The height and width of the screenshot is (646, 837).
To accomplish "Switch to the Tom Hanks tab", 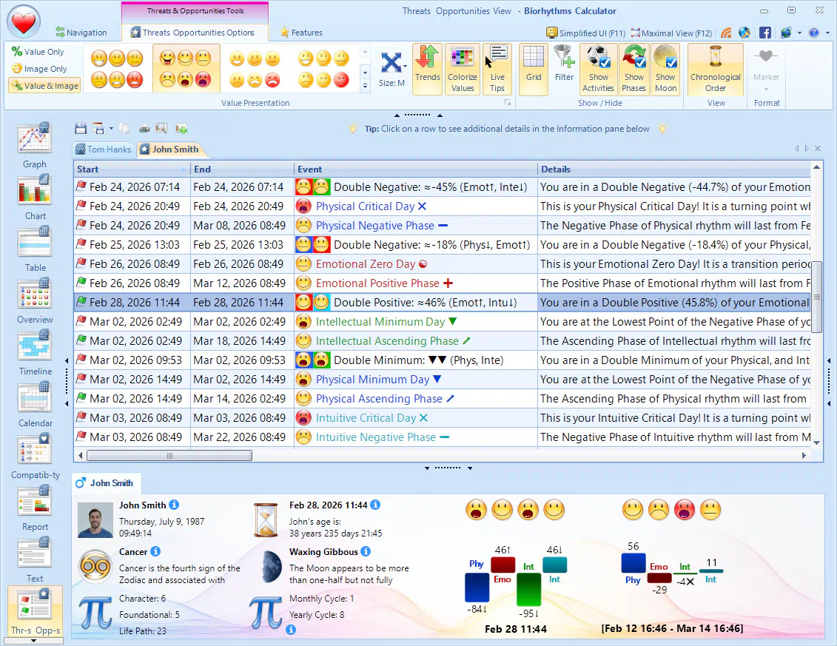I will (104, 149).
